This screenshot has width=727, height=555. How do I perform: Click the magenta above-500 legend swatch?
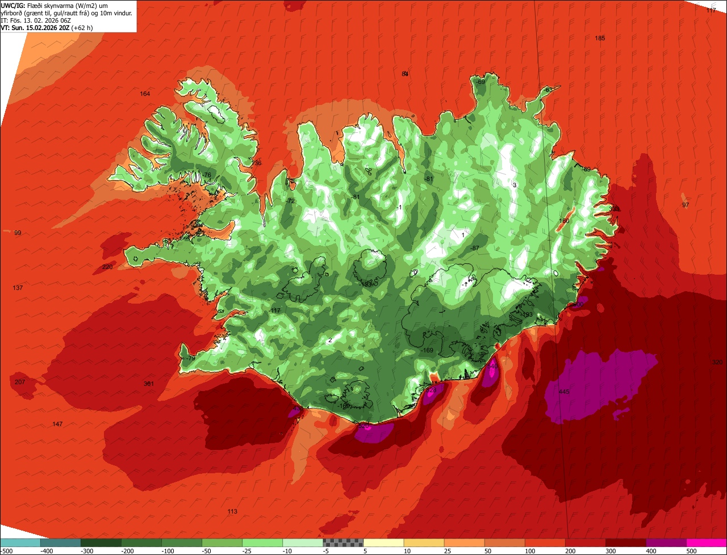[x=706, y=543]
